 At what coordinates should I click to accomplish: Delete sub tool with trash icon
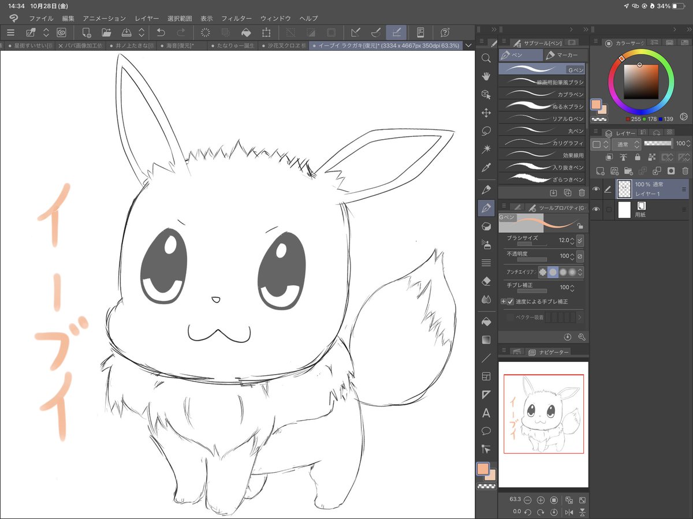point(582,193)
